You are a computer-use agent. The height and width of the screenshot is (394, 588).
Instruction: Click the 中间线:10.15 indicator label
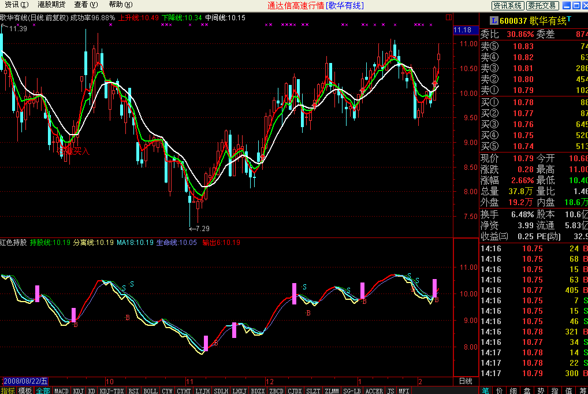[x=225, y=18]
